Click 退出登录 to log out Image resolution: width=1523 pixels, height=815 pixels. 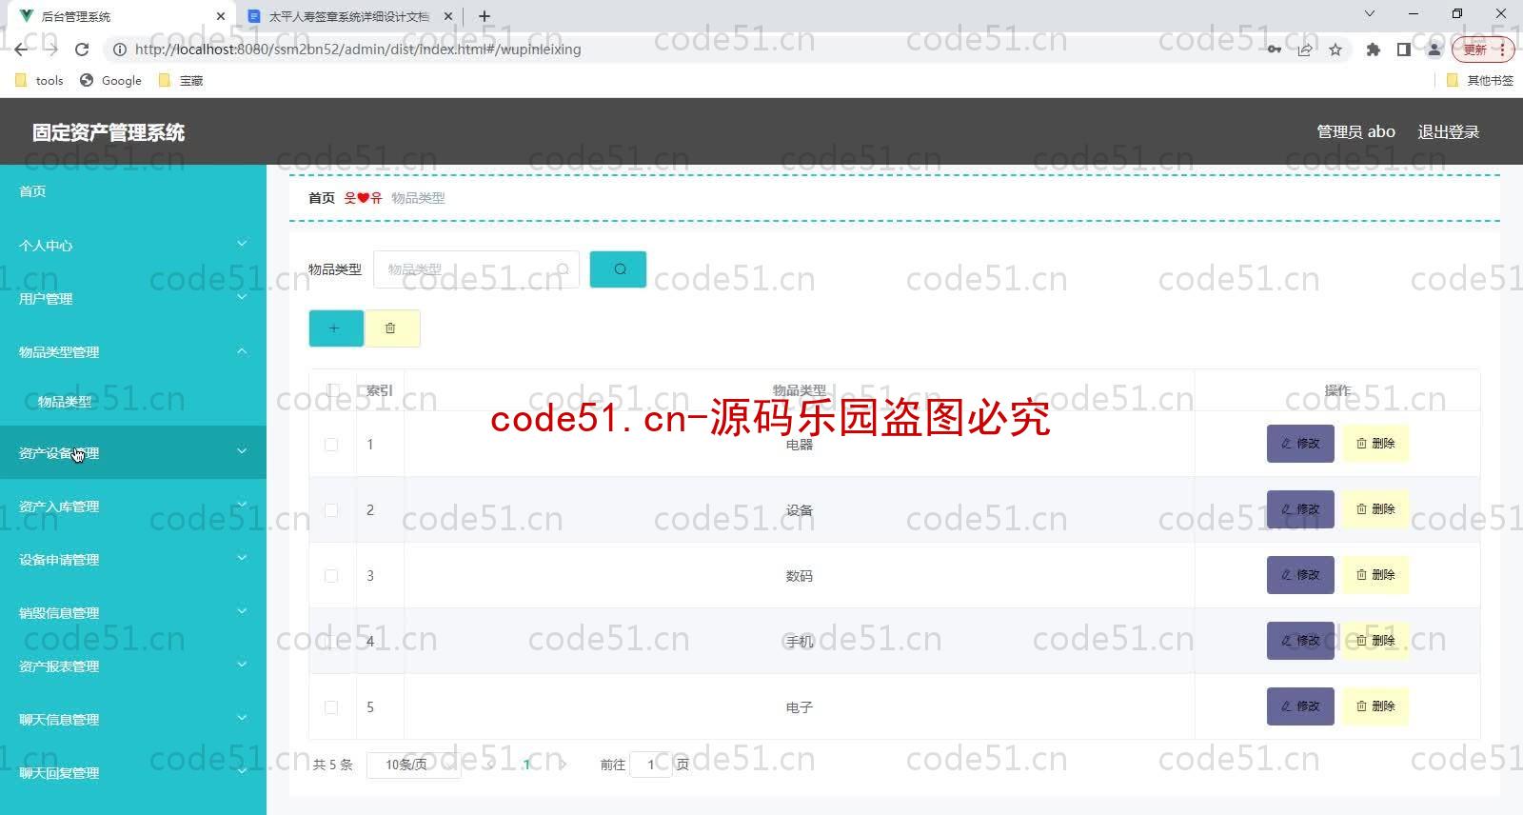[1448, 132]
